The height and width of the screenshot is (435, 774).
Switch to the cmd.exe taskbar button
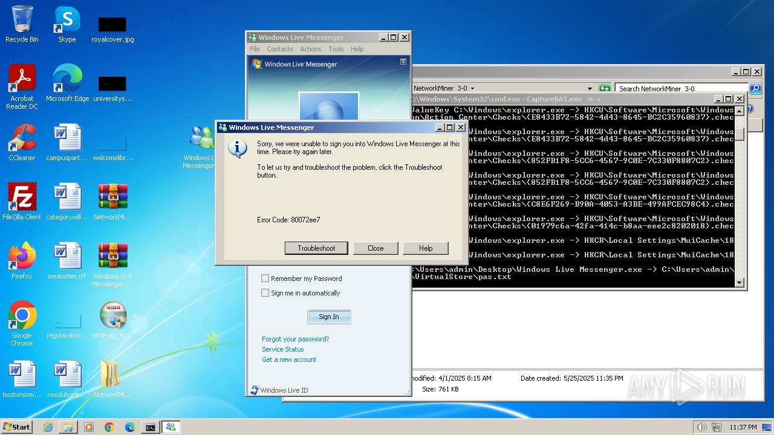click(150, 427)
